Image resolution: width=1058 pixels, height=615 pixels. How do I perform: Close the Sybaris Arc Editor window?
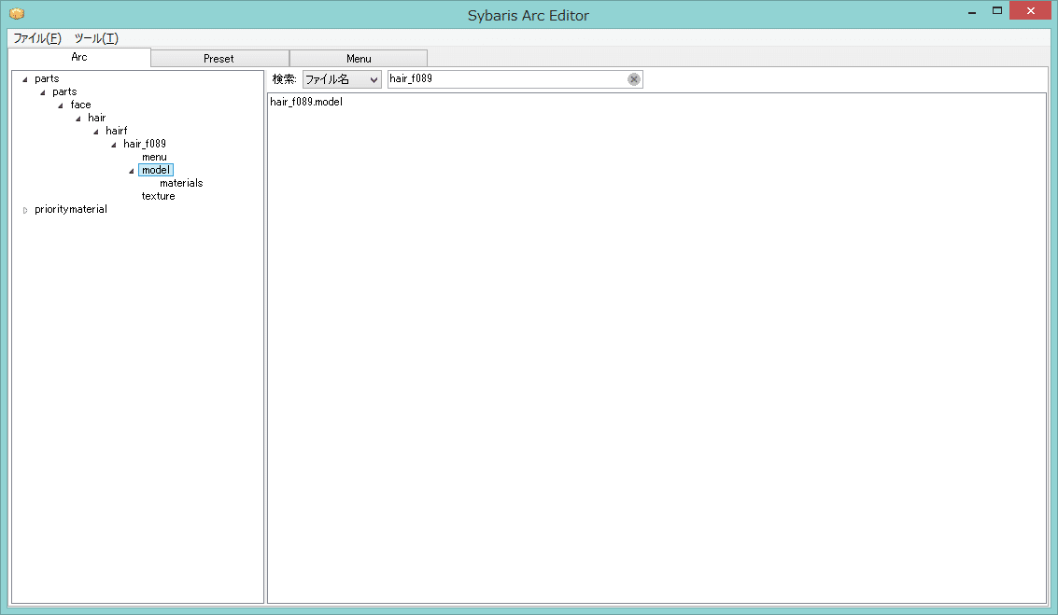tap(1030, 11)
